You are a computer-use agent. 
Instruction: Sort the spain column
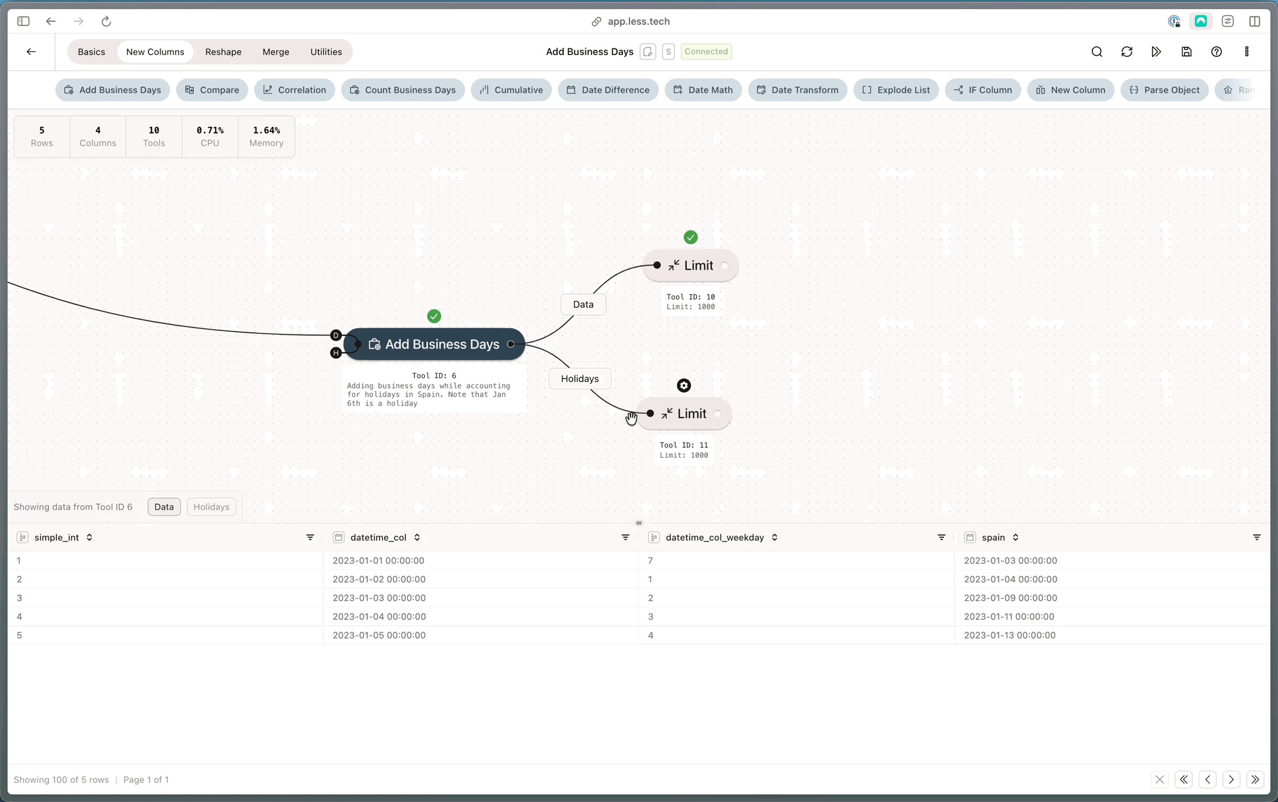click(1015, 538)
